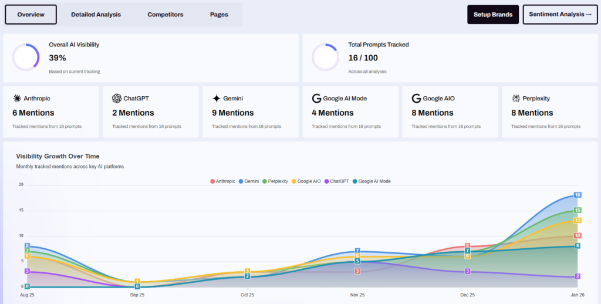Viewport: 601px width, 304px height.
Task: Click the Overall AI Visibility progress ring
Action: [x=26, y=58]
